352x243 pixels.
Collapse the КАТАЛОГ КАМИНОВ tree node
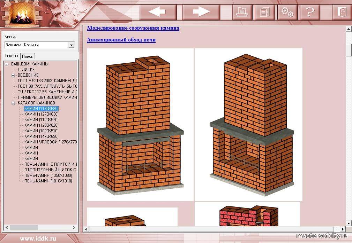(13, 103)
